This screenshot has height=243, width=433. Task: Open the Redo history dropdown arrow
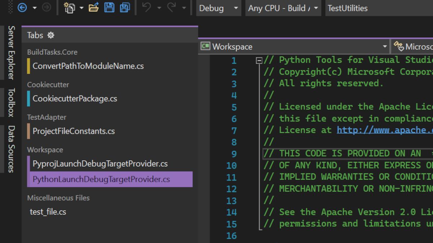tap(184, 8)
